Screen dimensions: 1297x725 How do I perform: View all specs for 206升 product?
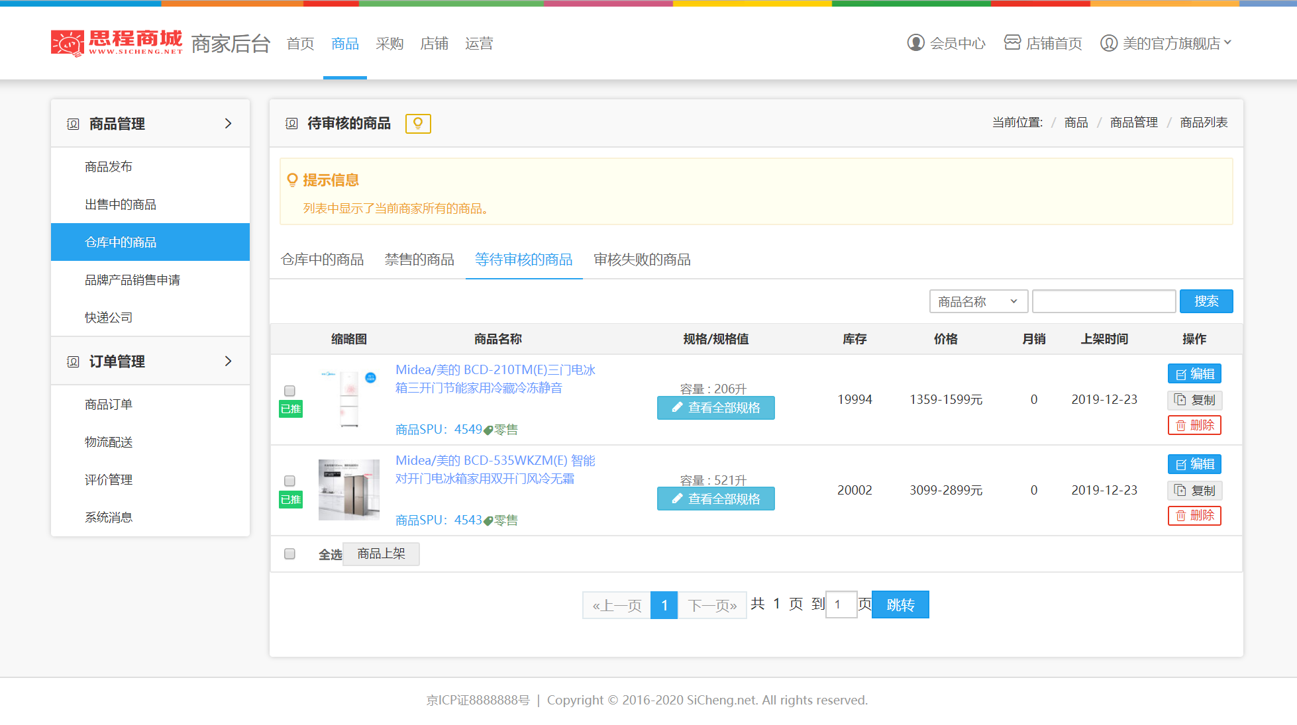[x=716, y=408]
